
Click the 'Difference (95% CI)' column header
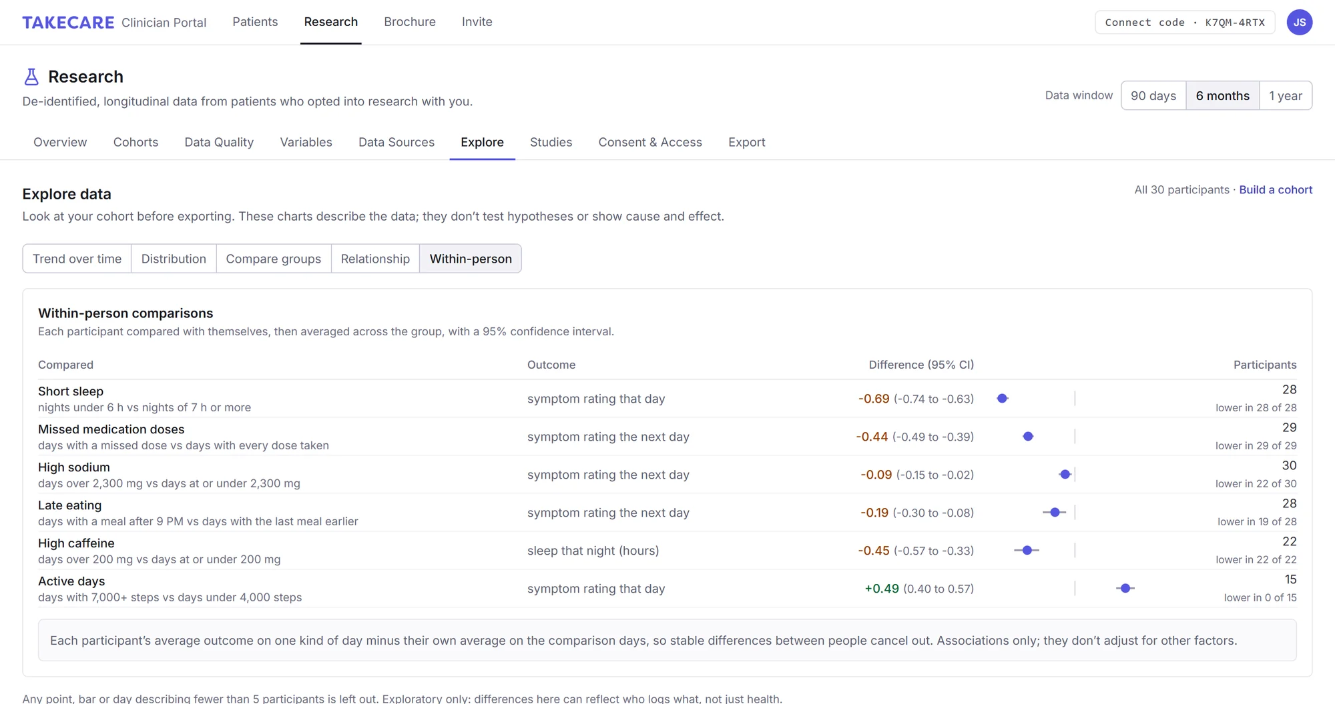[x=921, y=365]
